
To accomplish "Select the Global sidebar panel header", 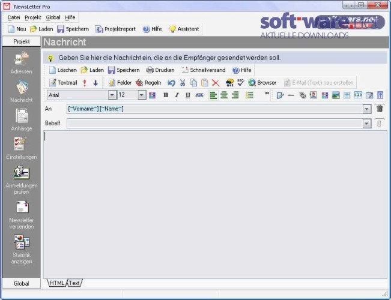I will pos(22,283).
